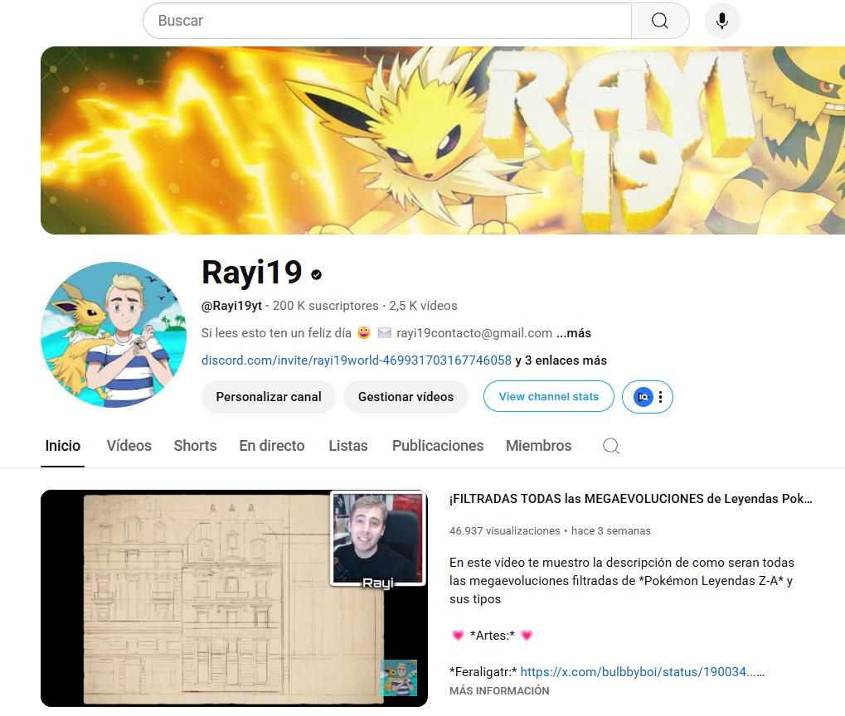Click the hace 3 semanas timestamp
Viewport: 845px width, 716px height.
(x=610, y=530)
